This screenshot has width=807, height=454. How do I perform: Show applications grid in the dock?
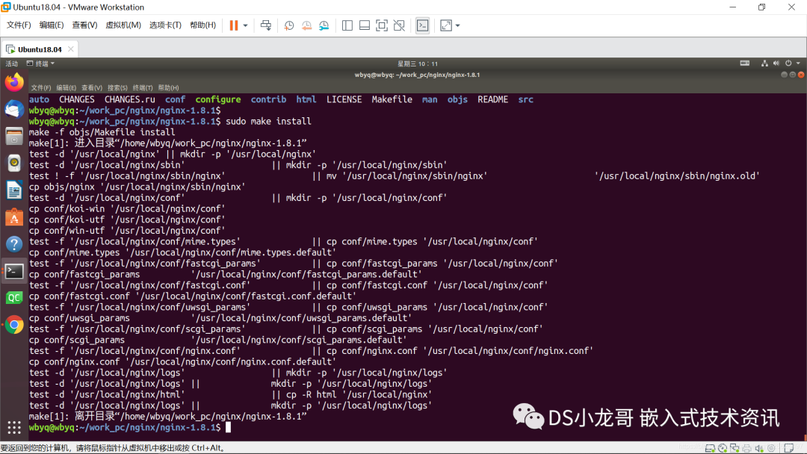tap(14, 427)
